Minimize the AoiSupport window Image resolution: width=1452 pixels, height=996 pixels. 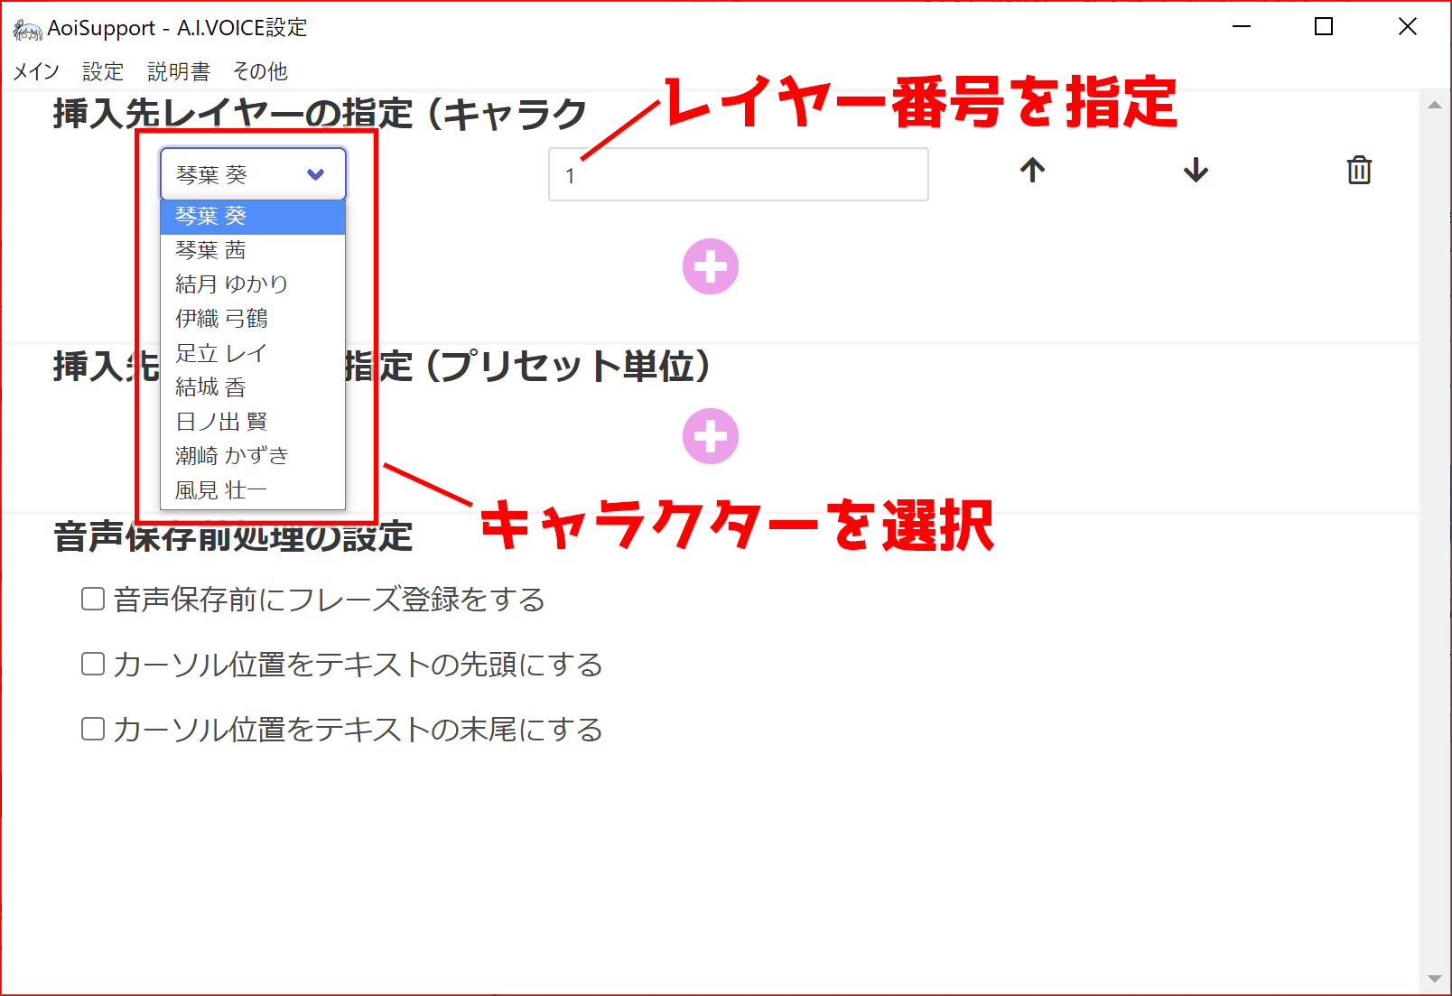(1242, 27)
